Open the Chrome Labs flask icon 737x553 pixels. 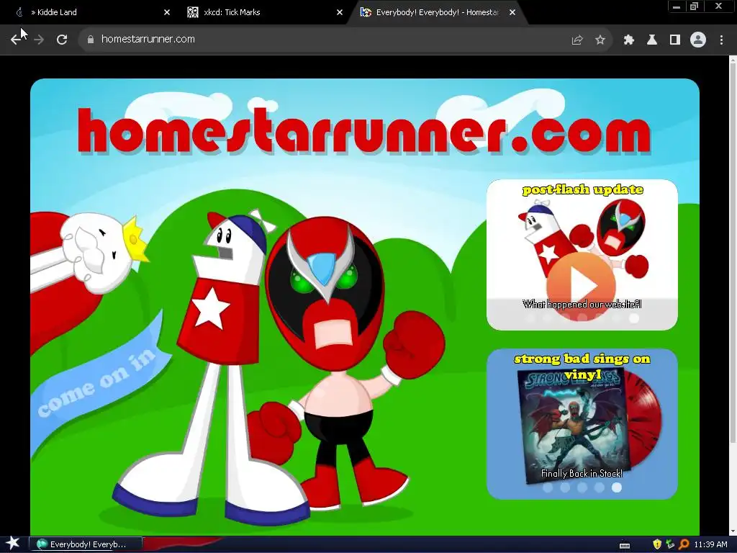pos(652,40)
